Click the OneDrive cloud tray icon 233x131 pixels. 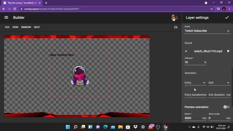(x=194, y=127)
